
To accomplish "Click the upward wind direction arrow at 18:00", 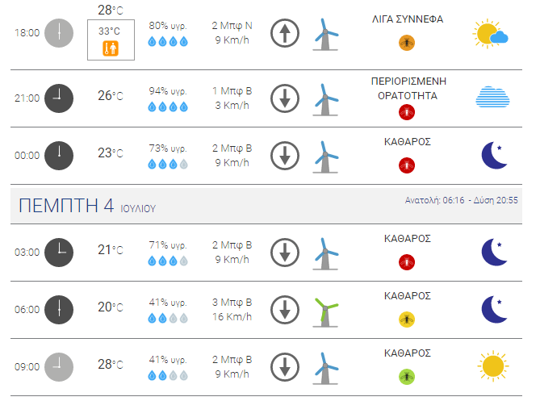I will (x=285, y=33).
